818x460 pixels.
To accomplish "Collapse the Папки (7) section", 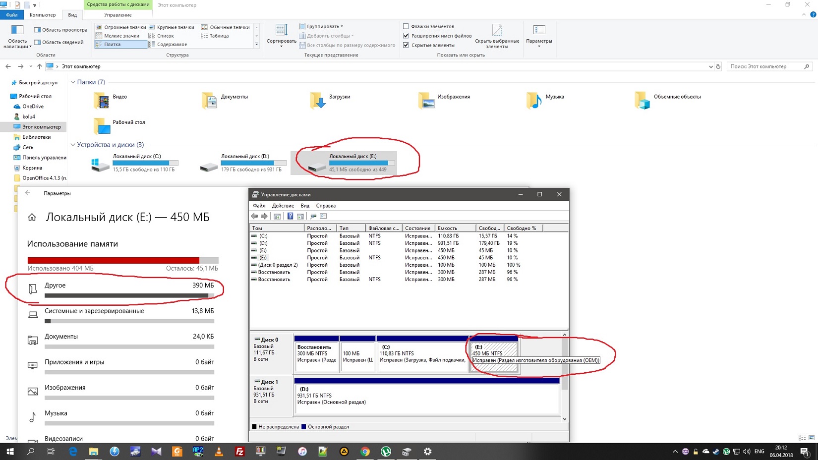I will [73, 82].
